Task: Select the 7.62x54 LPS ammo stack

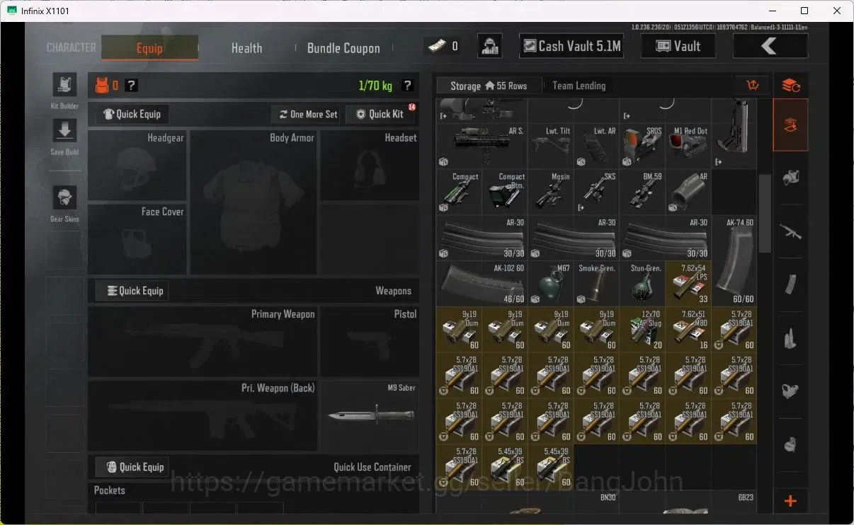Action: 688,284
